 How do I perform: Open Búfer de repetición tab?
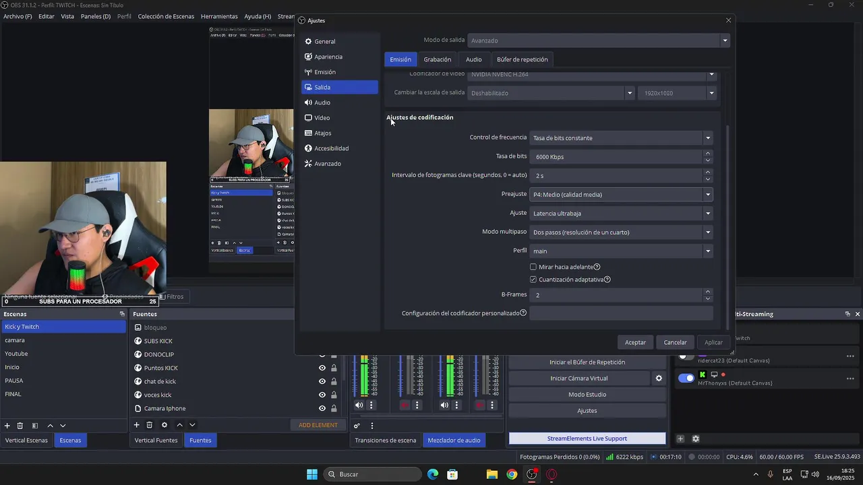[523, 59]
